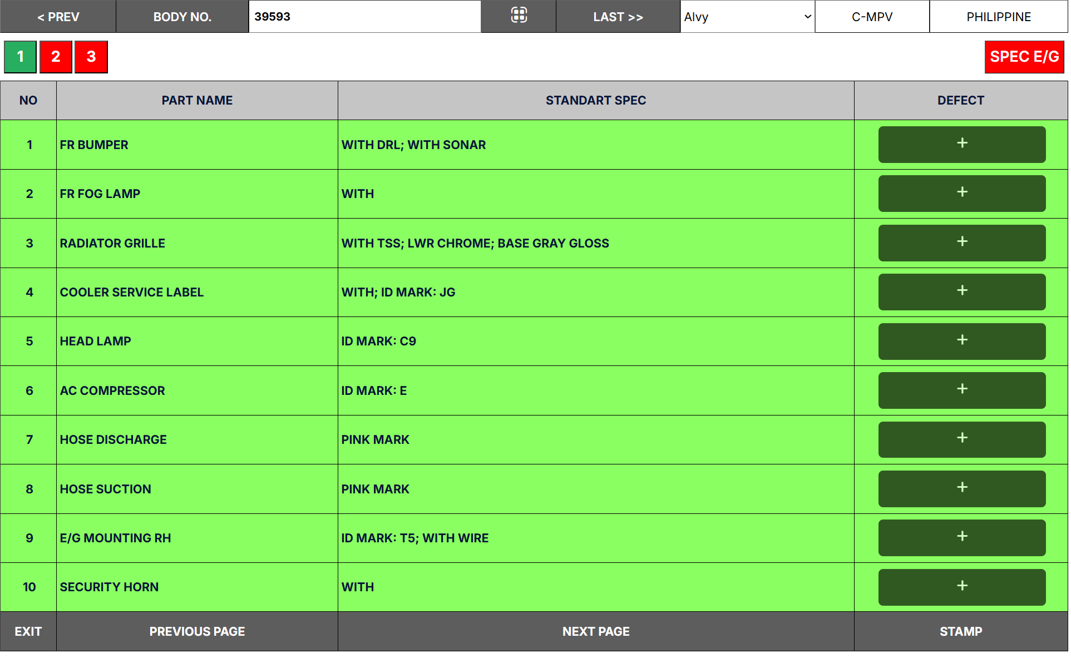1071x658 pixels.
Task: Switch to page 2 tab
Action: click(x=56, y=57)
